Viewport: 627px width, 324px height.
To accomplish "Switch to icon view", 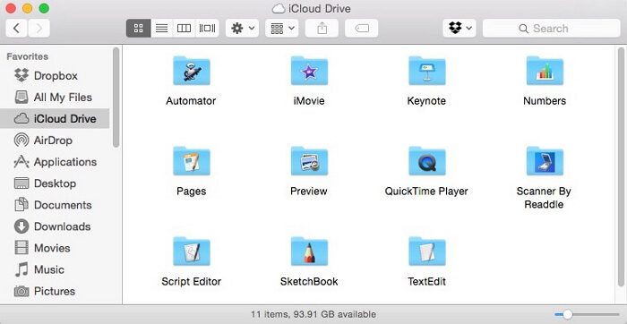I will tap(138, 29).
